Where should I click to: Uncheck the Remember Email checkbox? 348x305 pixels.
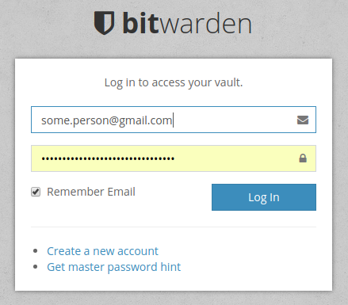click(36, 192)
